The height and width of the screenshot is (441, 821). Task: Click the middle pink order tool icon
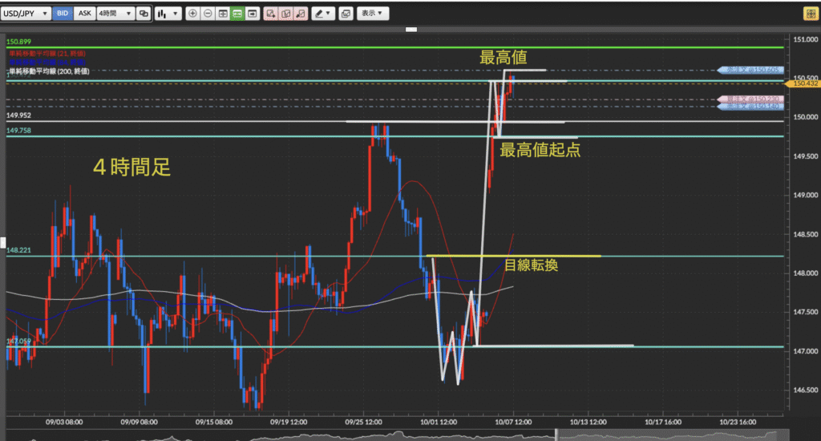285,14
